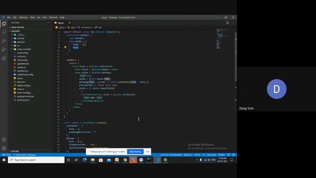
Task: Open the Help menu
Action: pyautogui.click(x=62, y=17)
